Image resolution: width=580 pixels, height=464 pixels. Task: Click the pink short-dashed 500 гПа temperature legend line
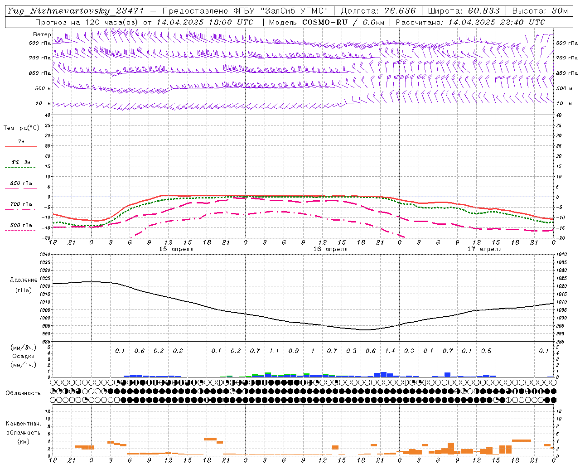[x=20, y=231]
